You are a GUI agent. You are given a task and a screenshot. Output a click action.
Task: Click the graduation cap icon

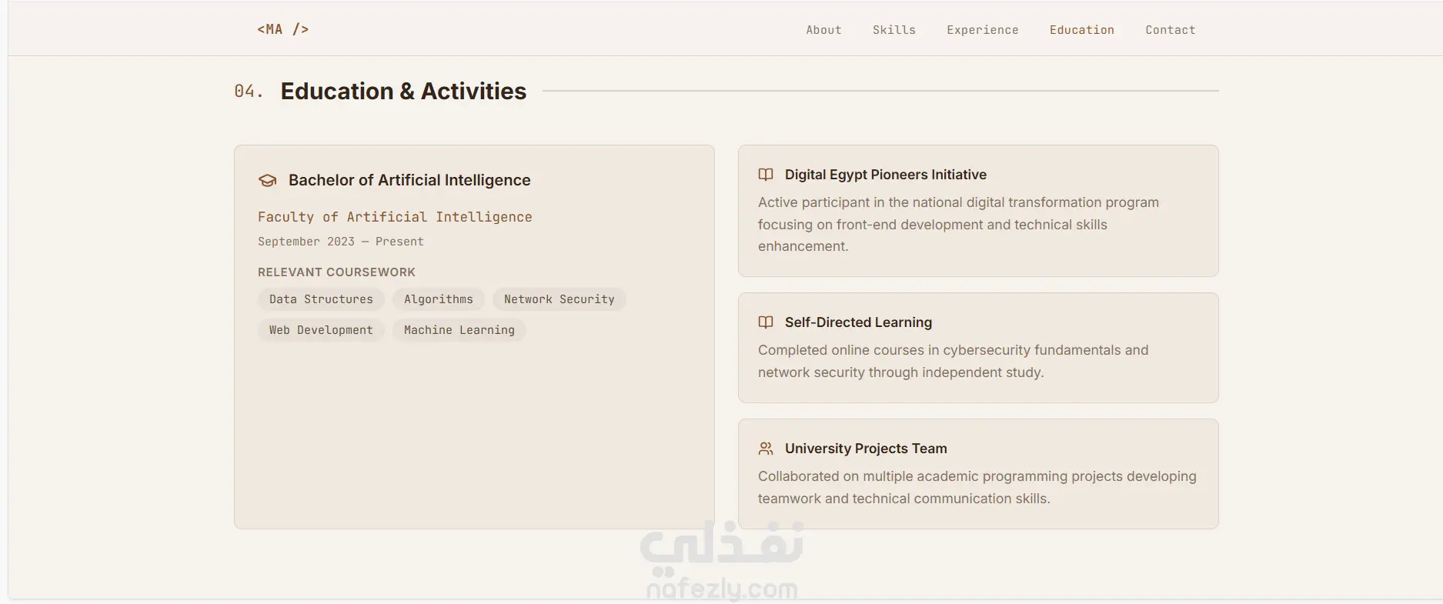(267, 180)
